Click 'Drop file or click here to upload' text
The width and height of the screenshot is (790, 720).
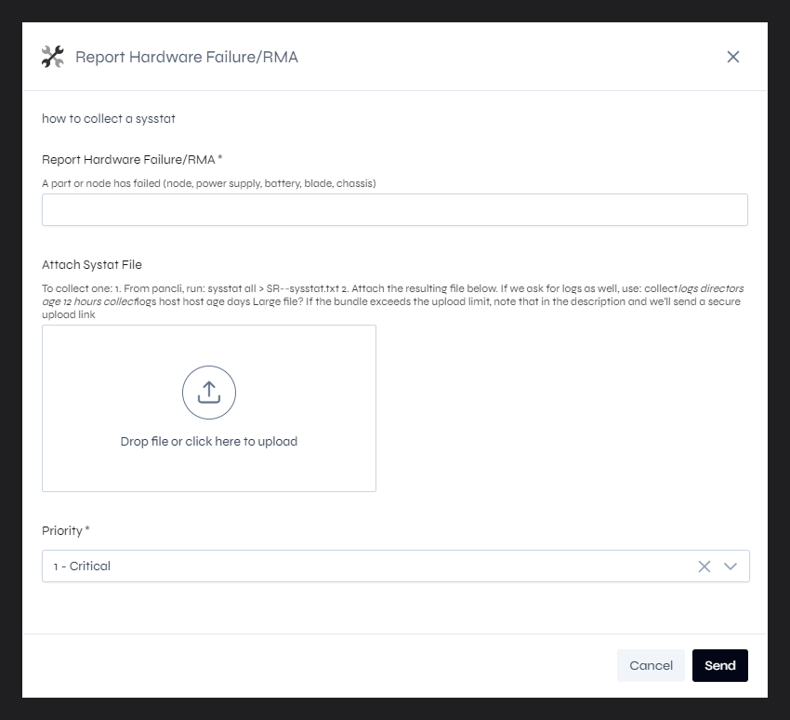tap(209, 442)
